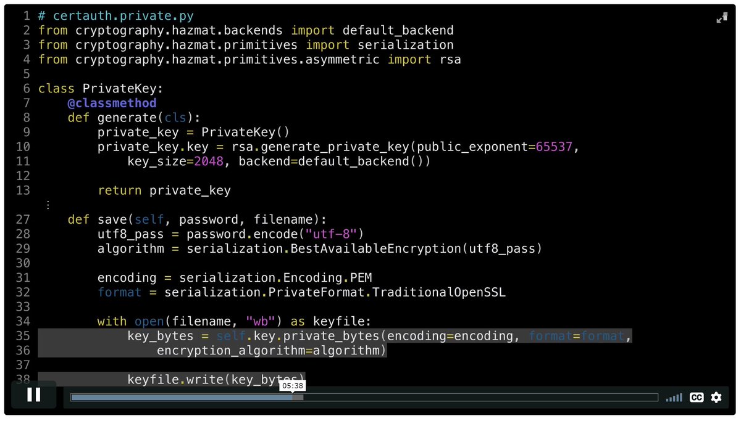741x421 pixels.
Task: Toggle closed captions with the CC button
Action: pos(697,398)
